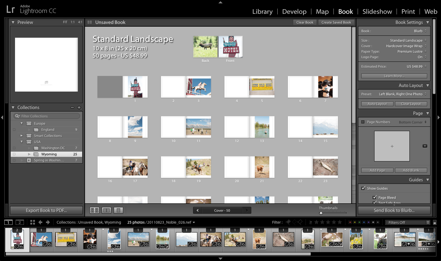Click the plus icon to create a new collection

click(x=79, y=108)
